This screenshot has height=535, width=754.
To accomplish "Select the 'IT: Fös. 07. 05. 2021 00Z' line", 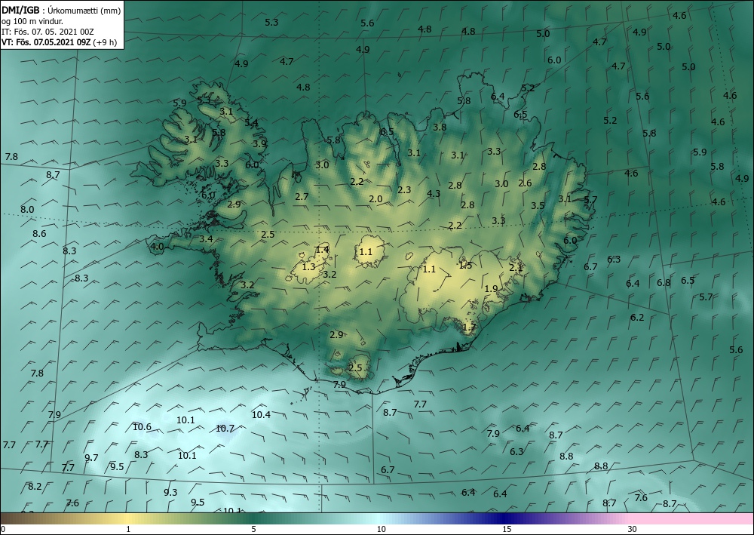I will 48,32.
